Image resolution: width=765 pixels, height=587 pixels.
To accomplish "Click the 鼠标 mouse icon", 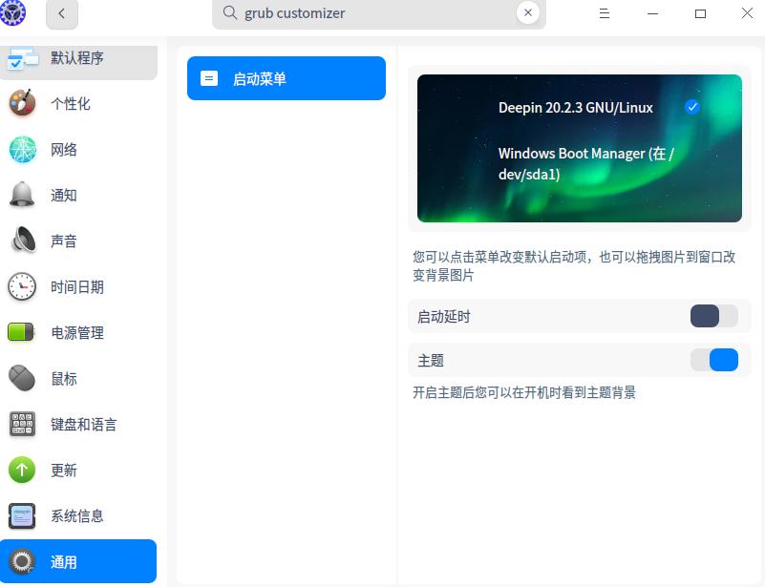I will (22, 378).
